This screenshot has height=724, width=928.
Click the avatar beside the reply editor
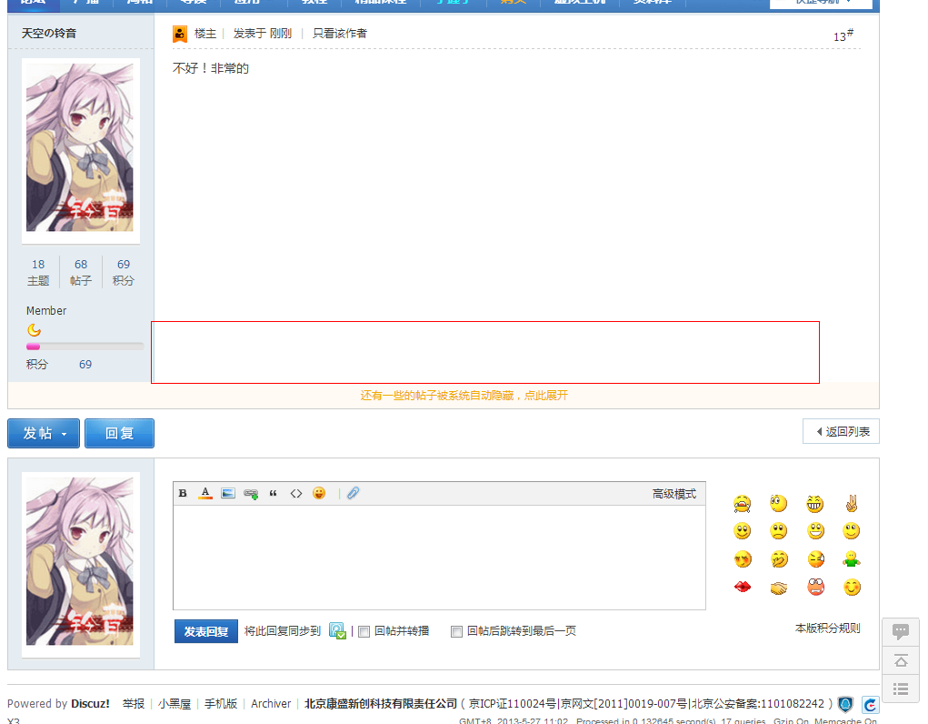tap(81, 562)
